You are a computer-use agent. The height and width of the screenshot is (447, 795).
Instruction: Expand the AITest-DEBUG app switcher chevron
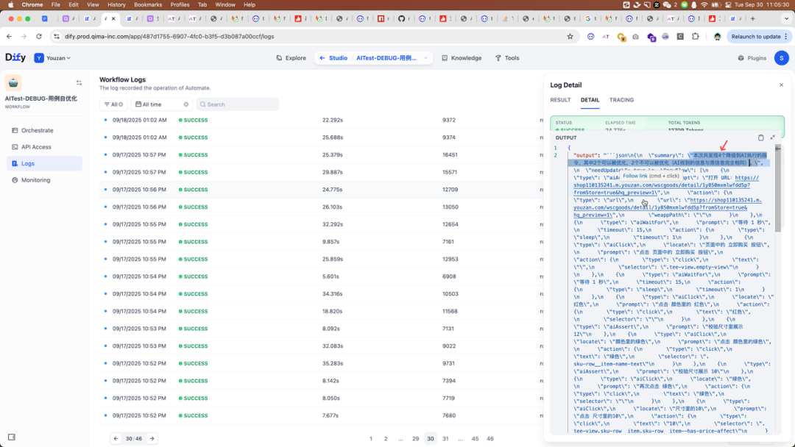pyautogui.click(x=425, y=58)
